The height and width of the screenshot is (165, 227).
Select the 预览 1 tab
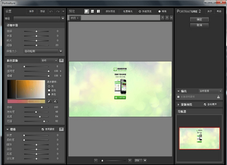click(75, 18)
